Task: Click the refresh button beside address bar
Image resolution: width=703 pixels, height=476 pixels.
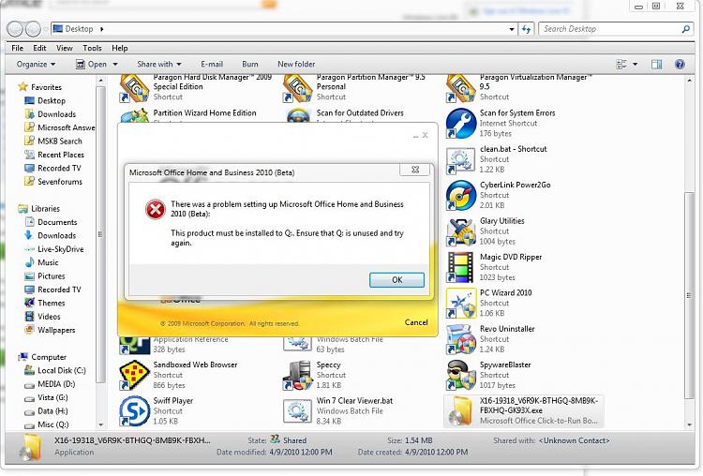Action: click(526, 29)
